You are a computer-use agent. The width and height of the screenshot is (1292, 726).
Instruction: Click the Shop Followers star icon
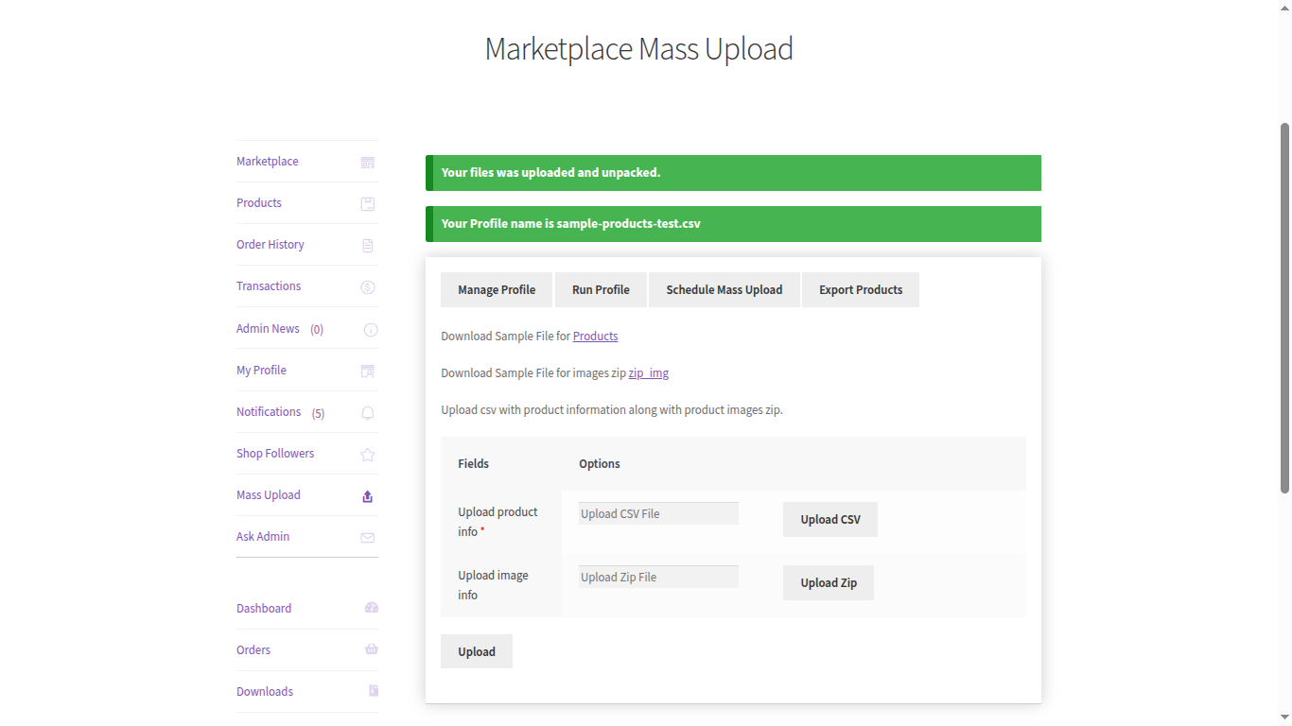click(367, 454)
